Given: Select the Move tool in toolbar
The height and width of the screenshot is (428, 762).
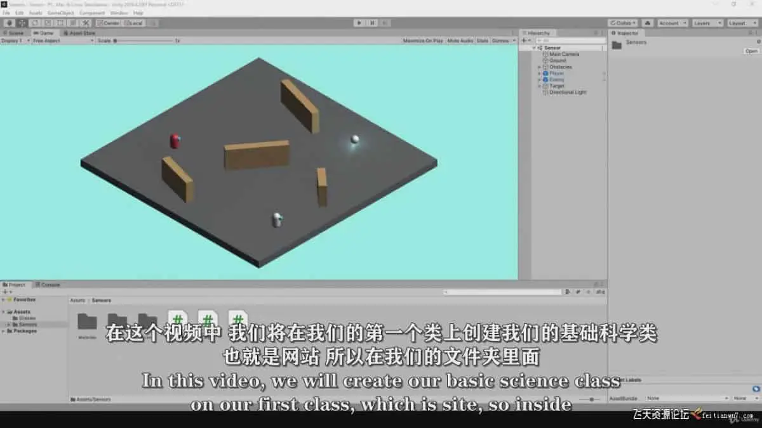Looking at the screenshot, I should [x=22, y=23].
